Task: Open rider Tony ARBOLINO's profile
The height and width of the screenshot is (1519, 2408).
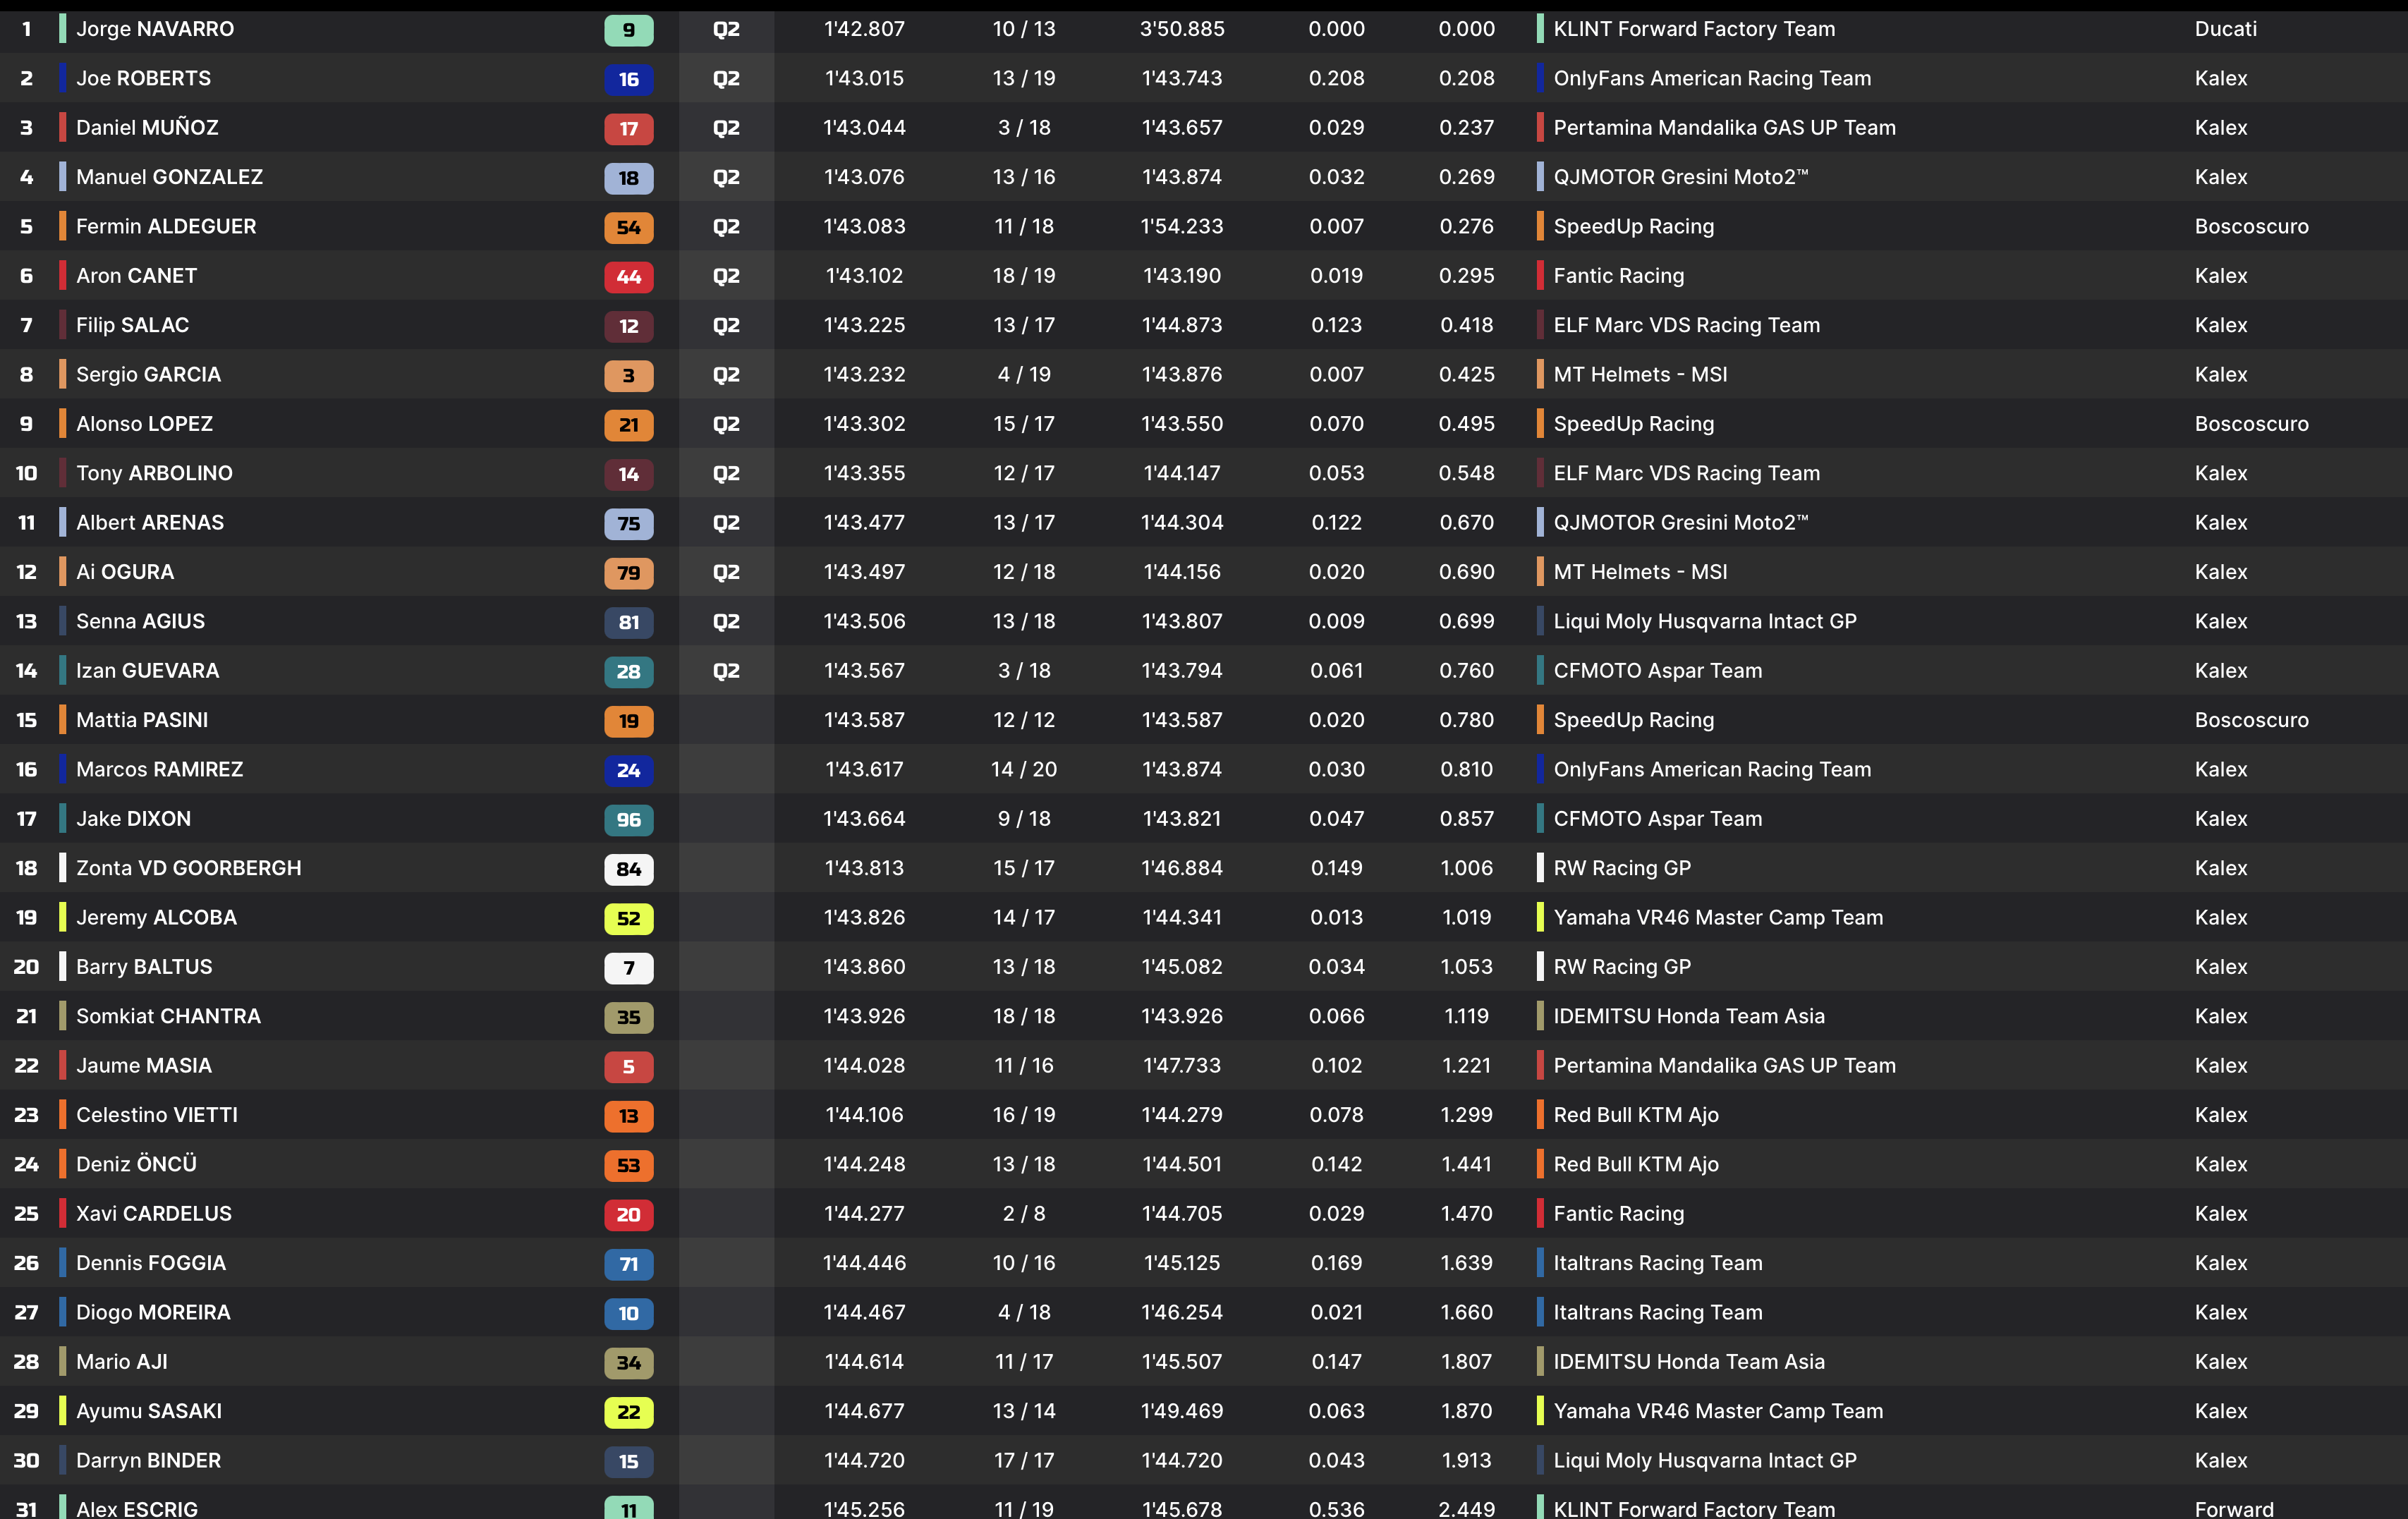Action: click(x=154, y=473)
